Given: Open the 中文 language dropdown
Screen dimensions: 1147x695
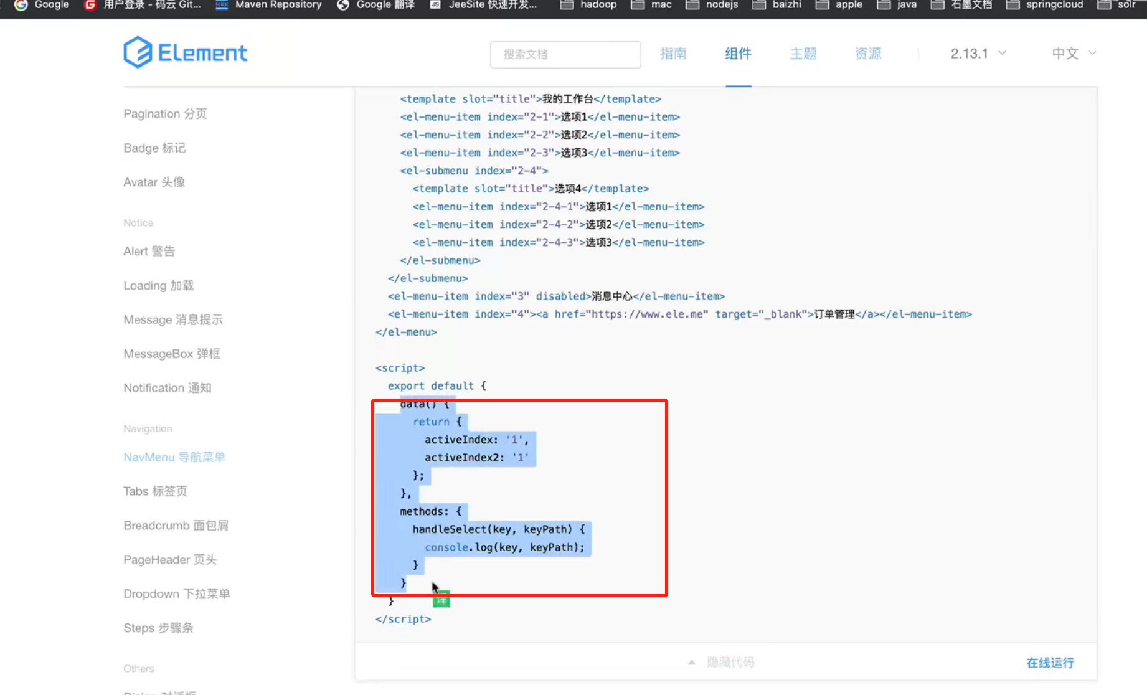Looking at the screenshot, I should pyautogui.click(x=1074, y=54).
